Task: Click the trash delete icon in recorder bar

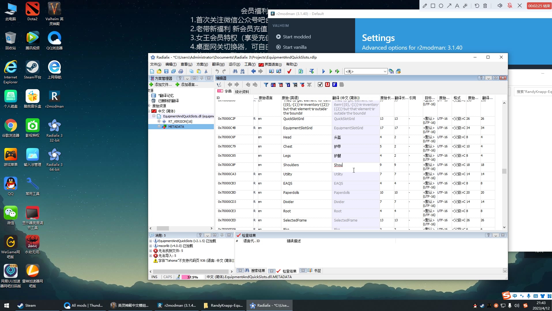Action: [x=485, y=5]
